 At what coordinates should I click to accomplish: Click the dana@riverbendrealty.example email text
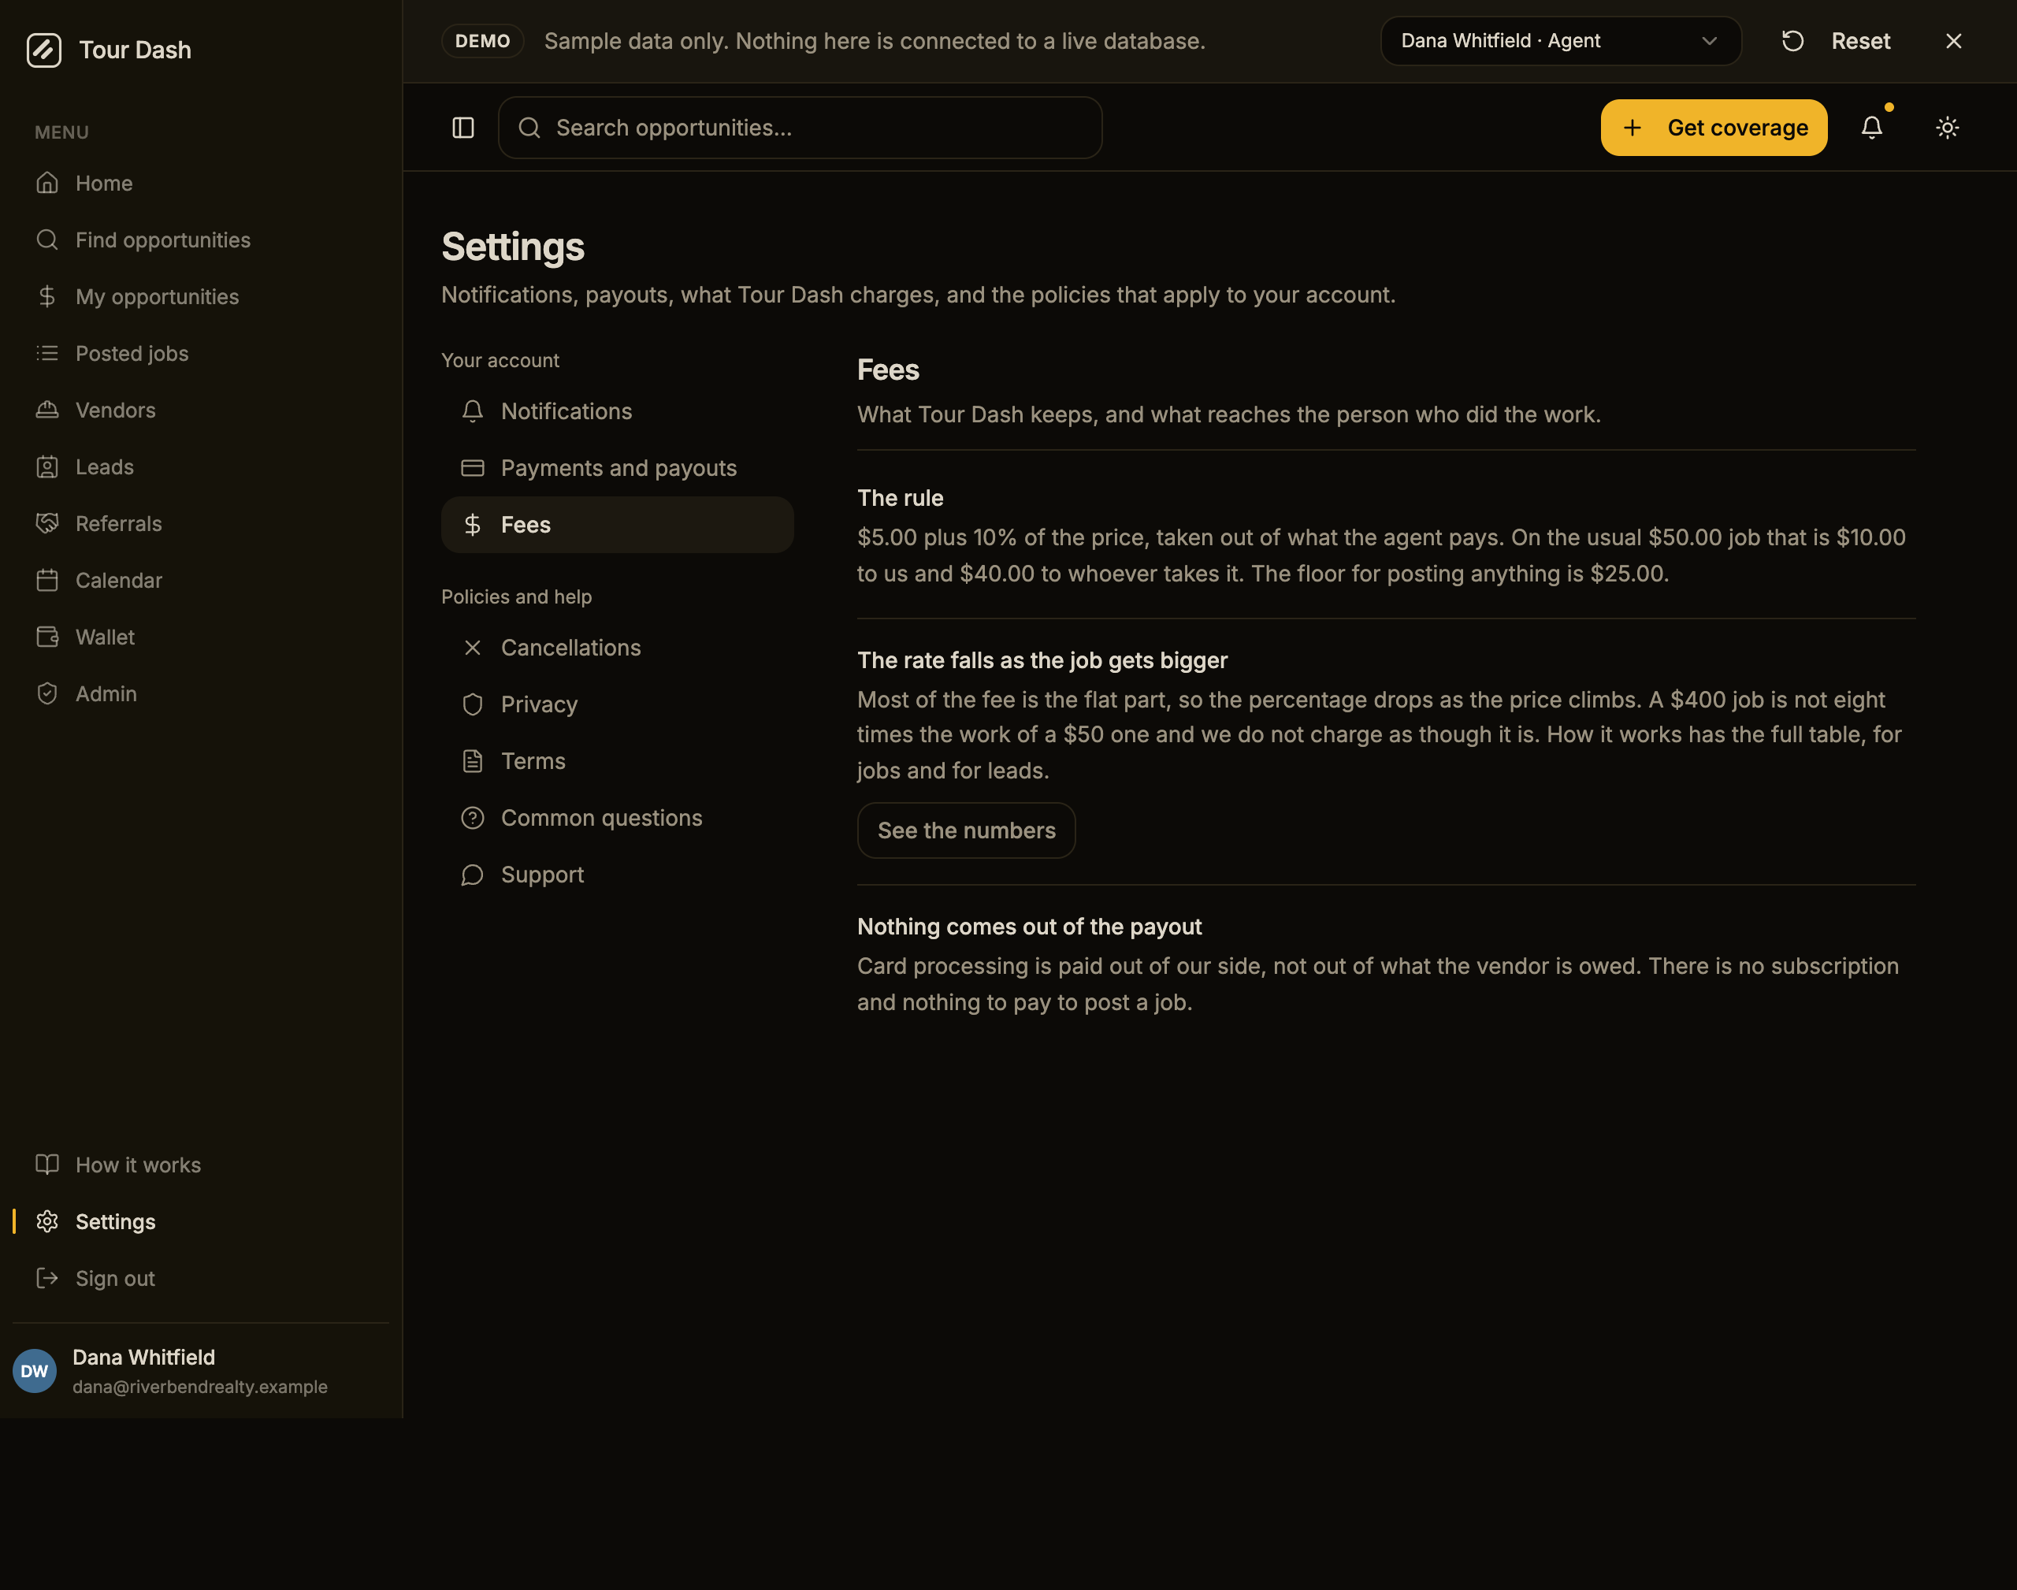(200, 1387)
